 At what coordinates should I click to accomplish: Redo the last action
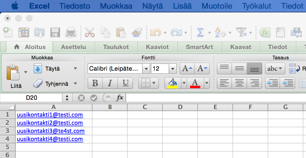pos(176,32)
